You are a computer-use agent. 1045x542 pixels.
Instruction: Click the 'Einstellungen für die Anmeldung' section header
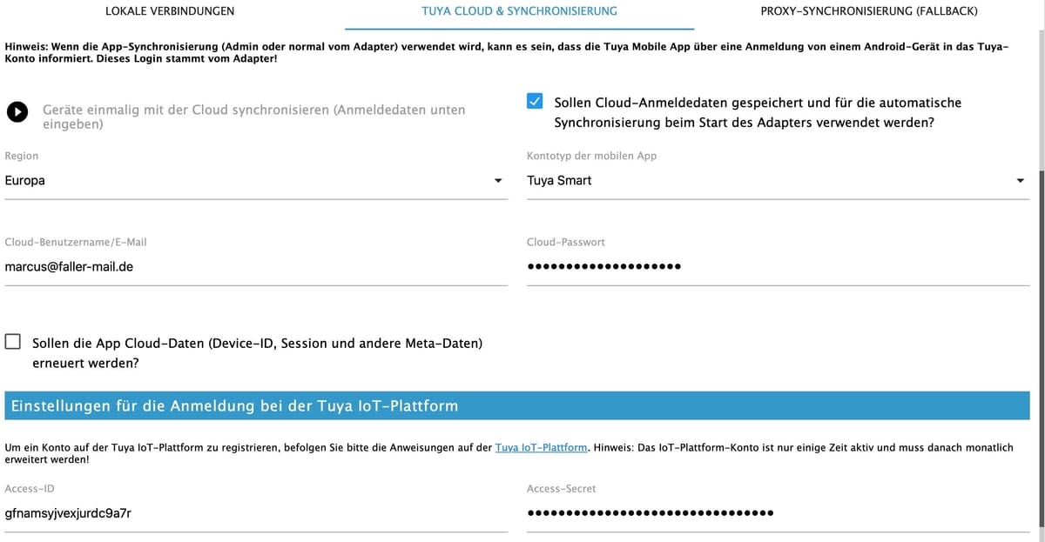pos(516,406)
